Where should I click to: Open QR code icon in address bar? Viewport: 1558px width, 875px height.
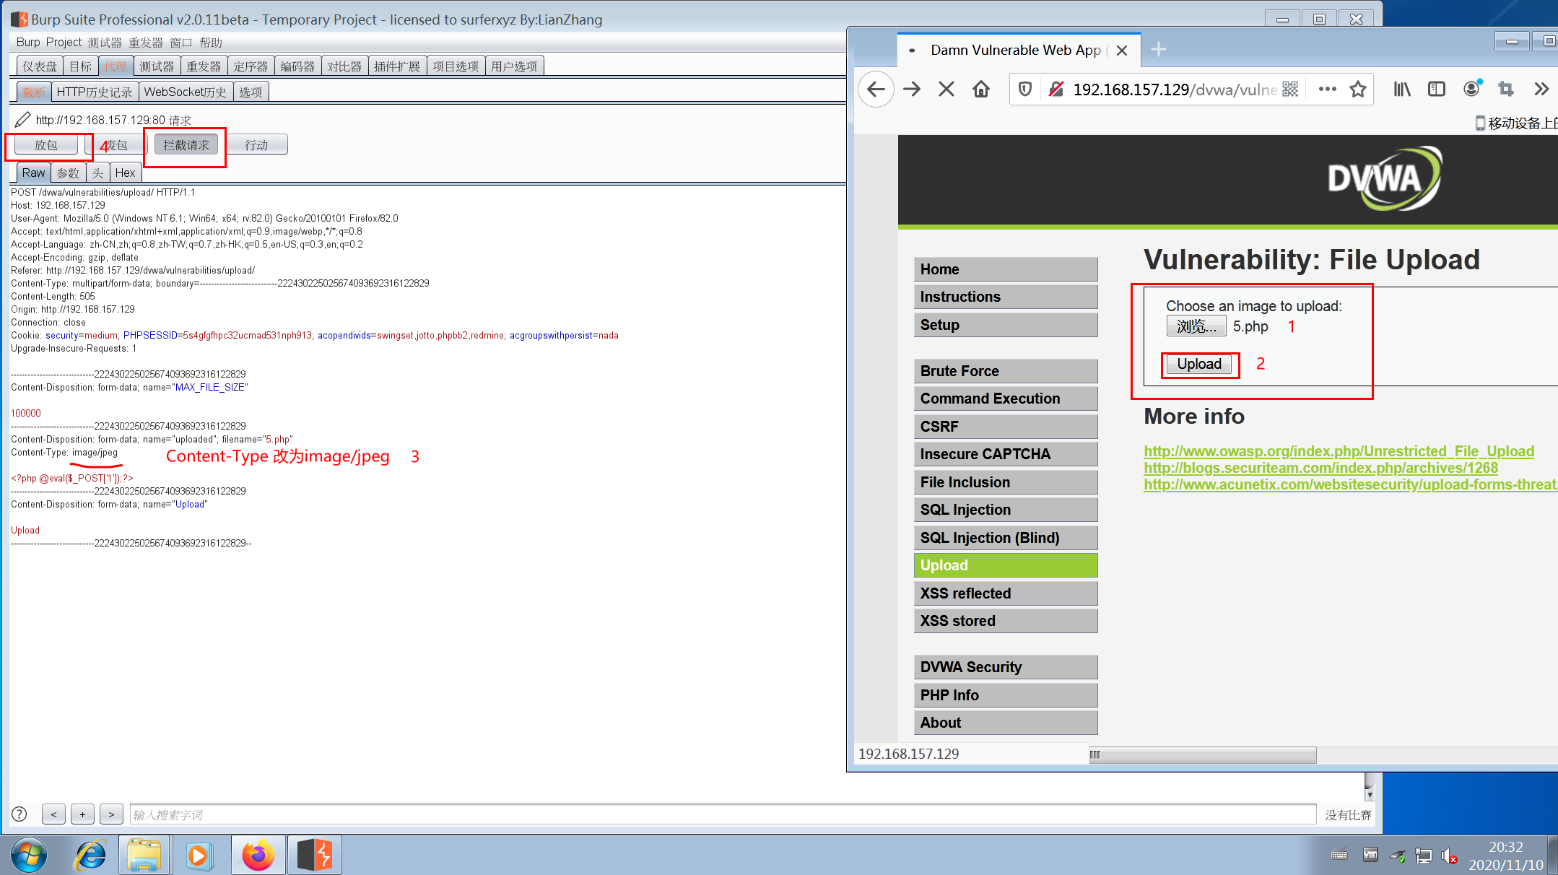tap(1290, 90)
